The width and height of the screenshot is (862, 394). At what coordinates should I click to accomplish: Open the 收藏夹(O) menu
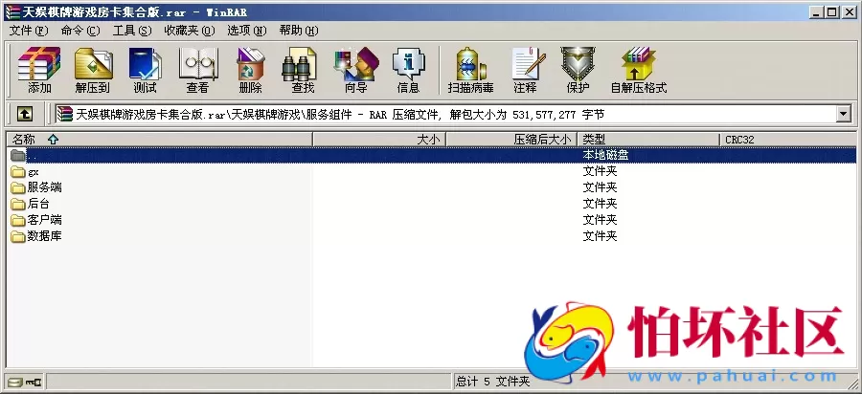tap(190, 31)
